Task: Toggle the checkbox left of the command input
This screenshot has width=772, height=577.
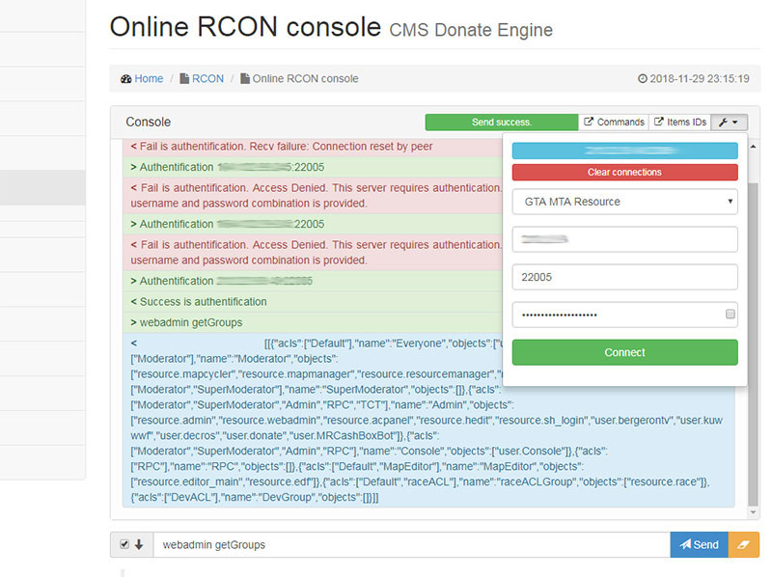Action: click(124, 544)
